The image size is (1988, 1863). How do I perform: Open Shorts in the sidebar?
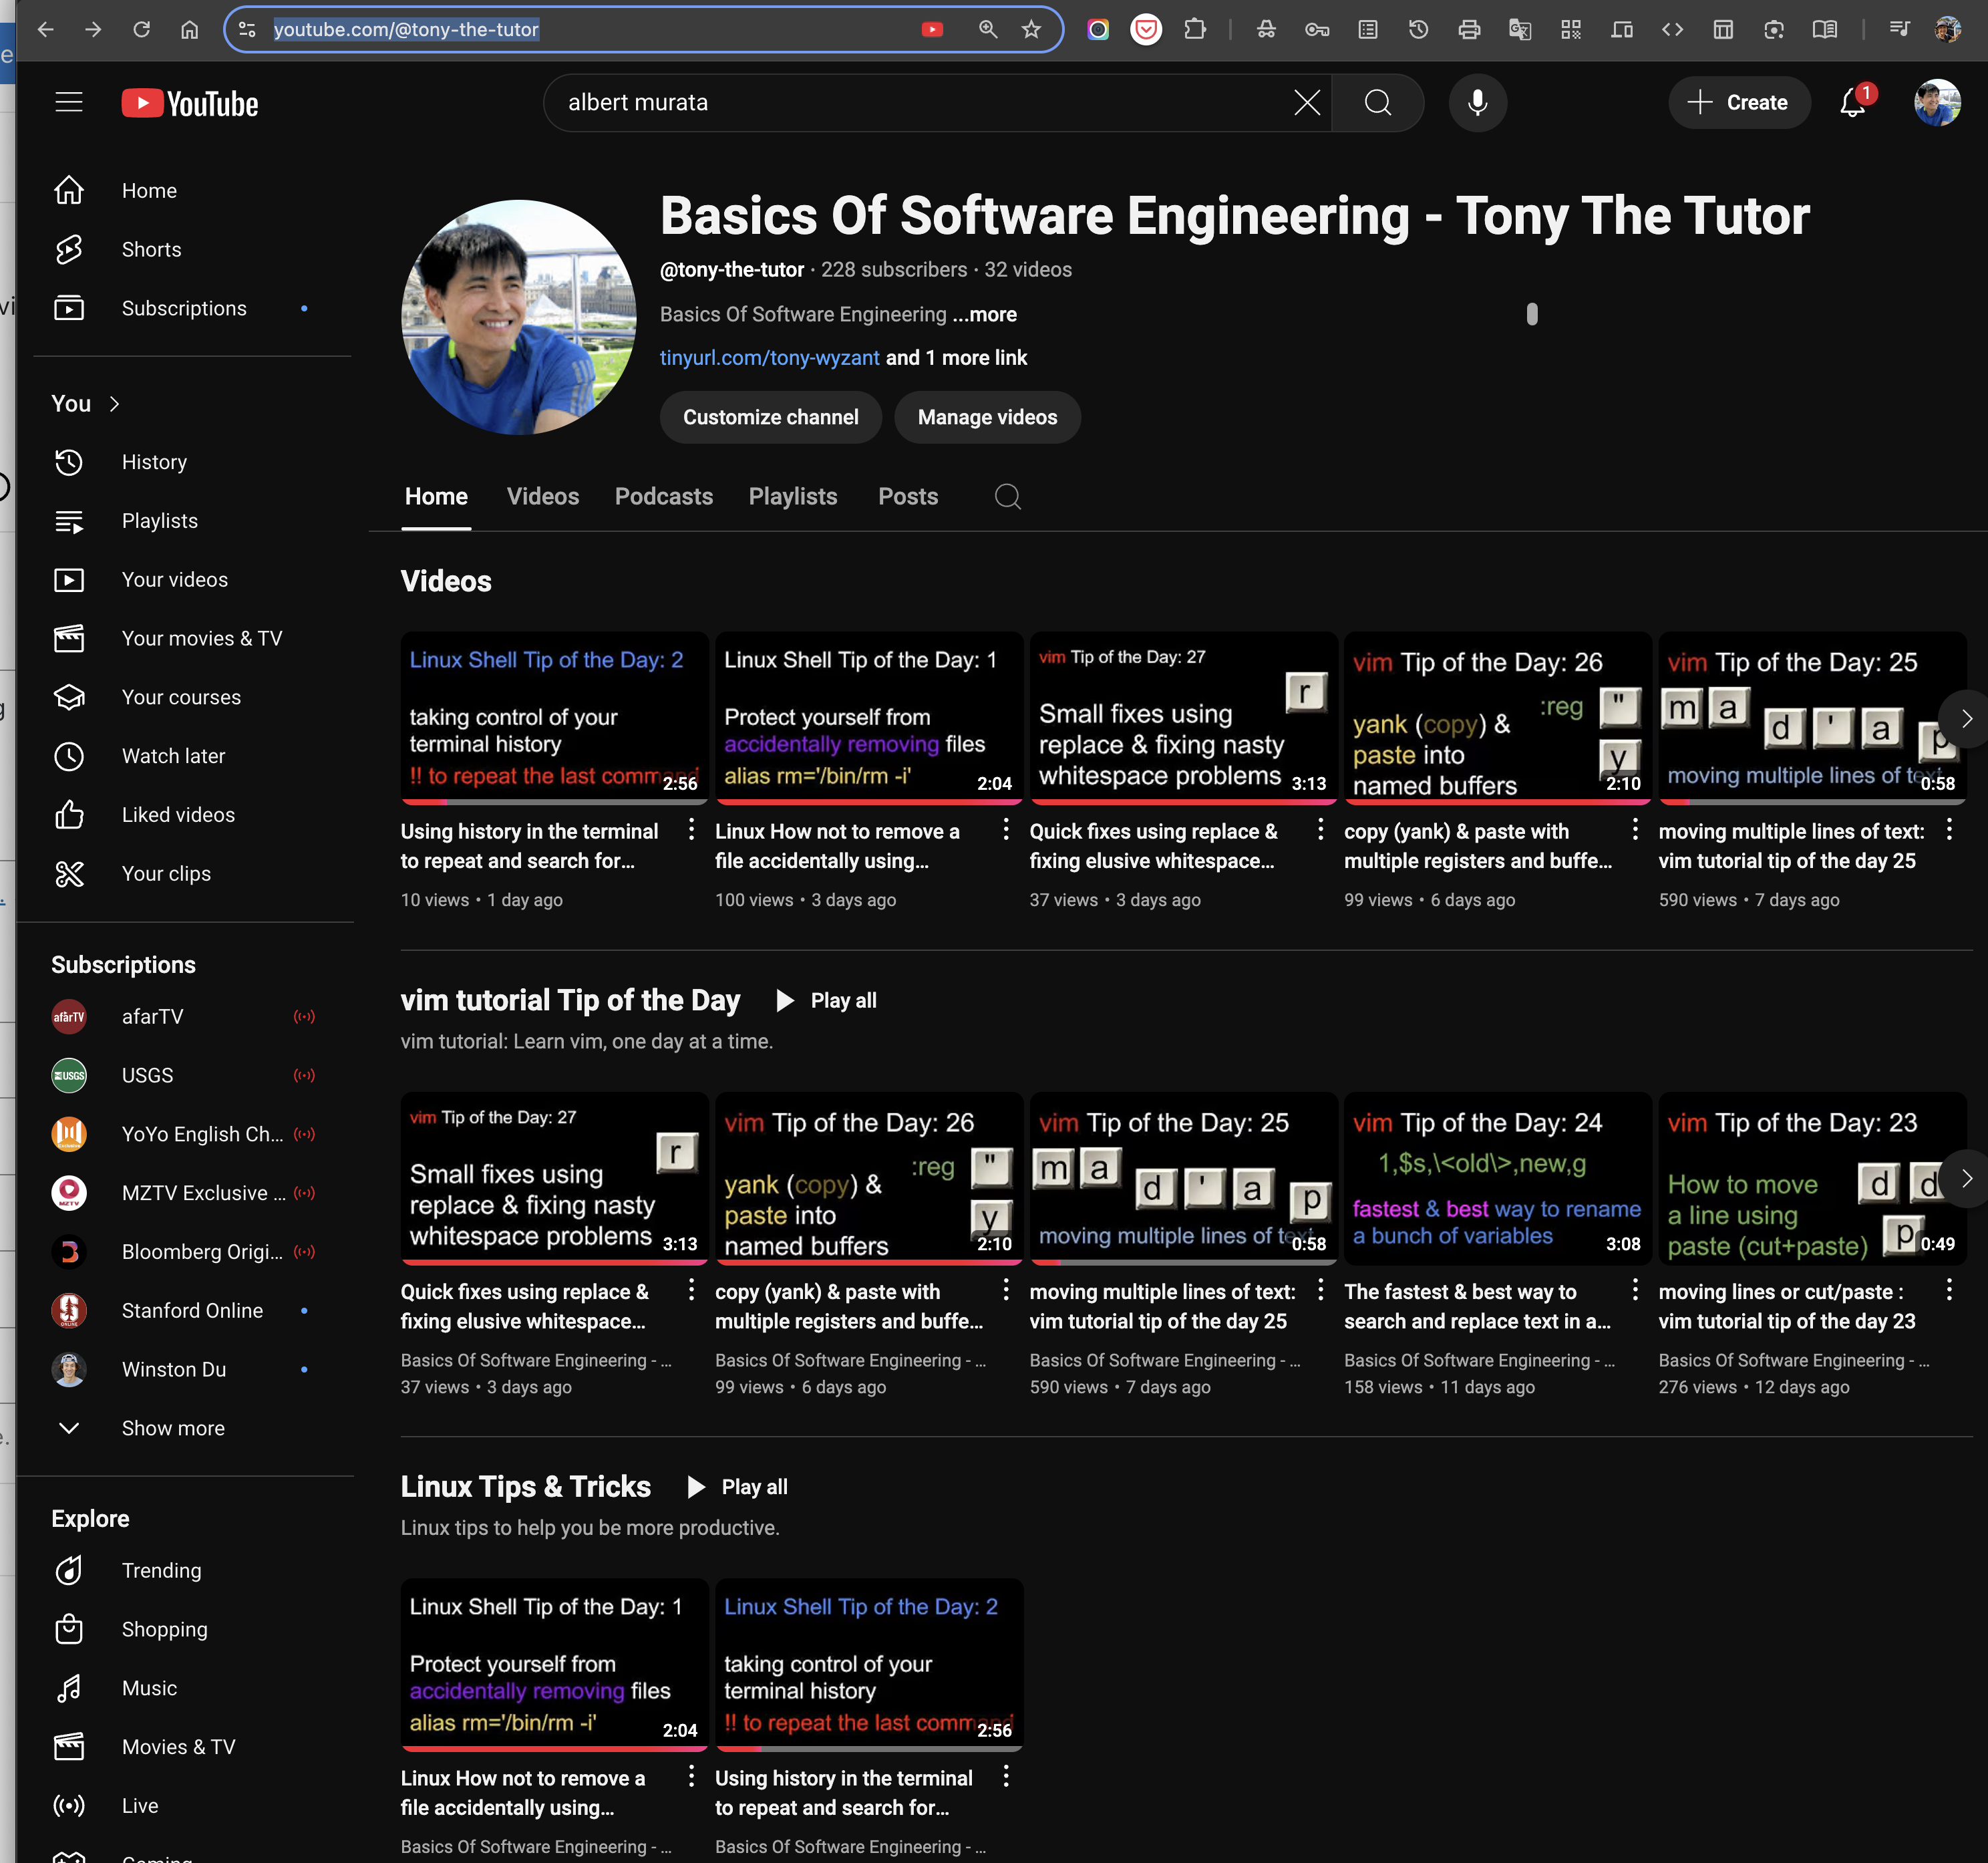(151, 249)
